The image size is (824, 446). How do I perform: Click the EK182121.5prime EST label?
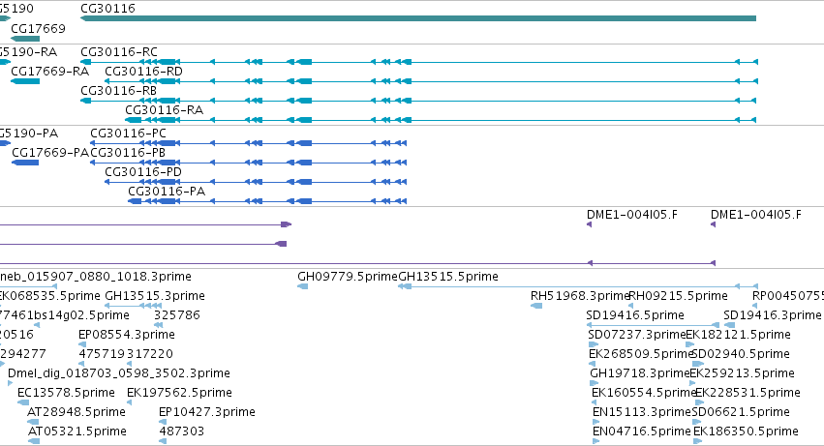click(739, 335)
